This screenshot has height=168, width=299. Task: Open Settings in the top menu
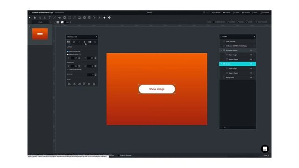[246, 13]
